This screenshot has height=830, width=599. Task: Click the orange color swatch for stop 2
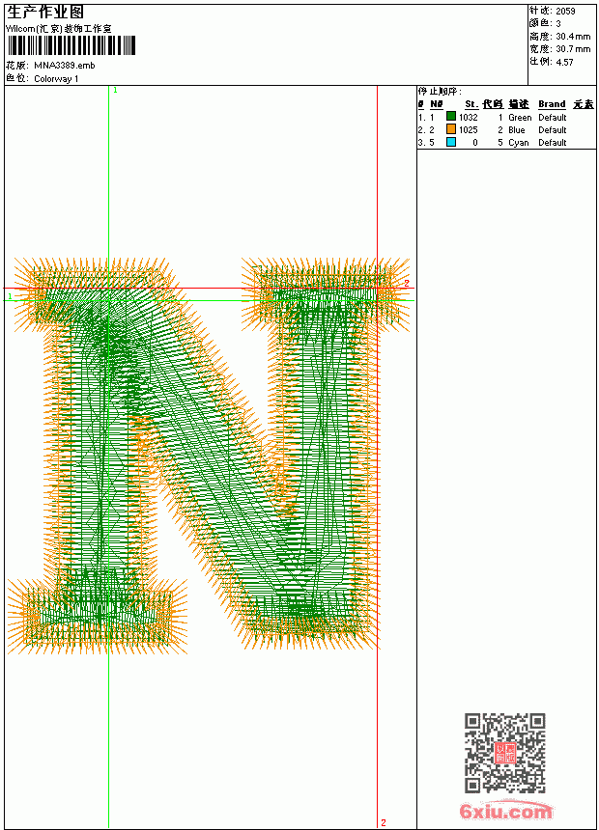(x=450, y=129)
